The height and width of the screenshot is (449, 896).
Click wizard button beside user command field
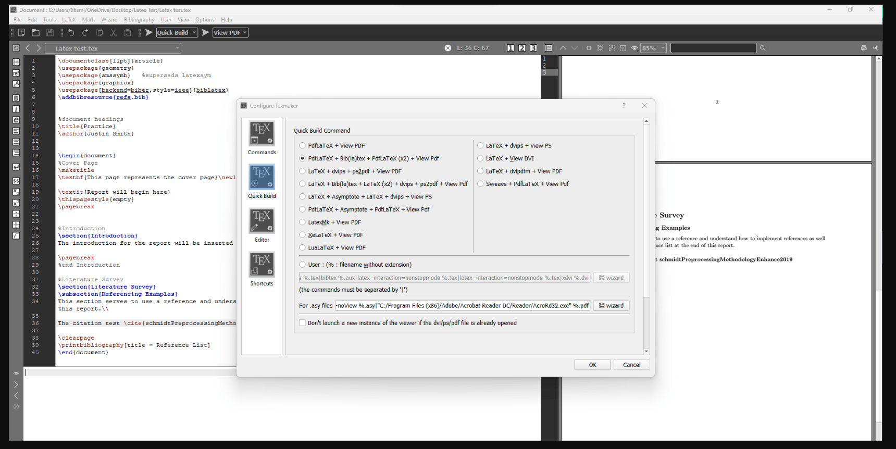pyautogui.click(x=611, y=278)
